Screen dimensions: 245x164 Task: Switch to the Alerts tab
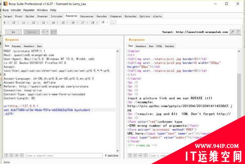pos(157,16)
